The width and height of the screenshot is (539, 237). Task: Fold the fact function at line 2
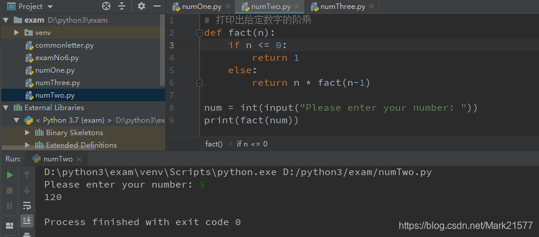click(x=199, y=33)
